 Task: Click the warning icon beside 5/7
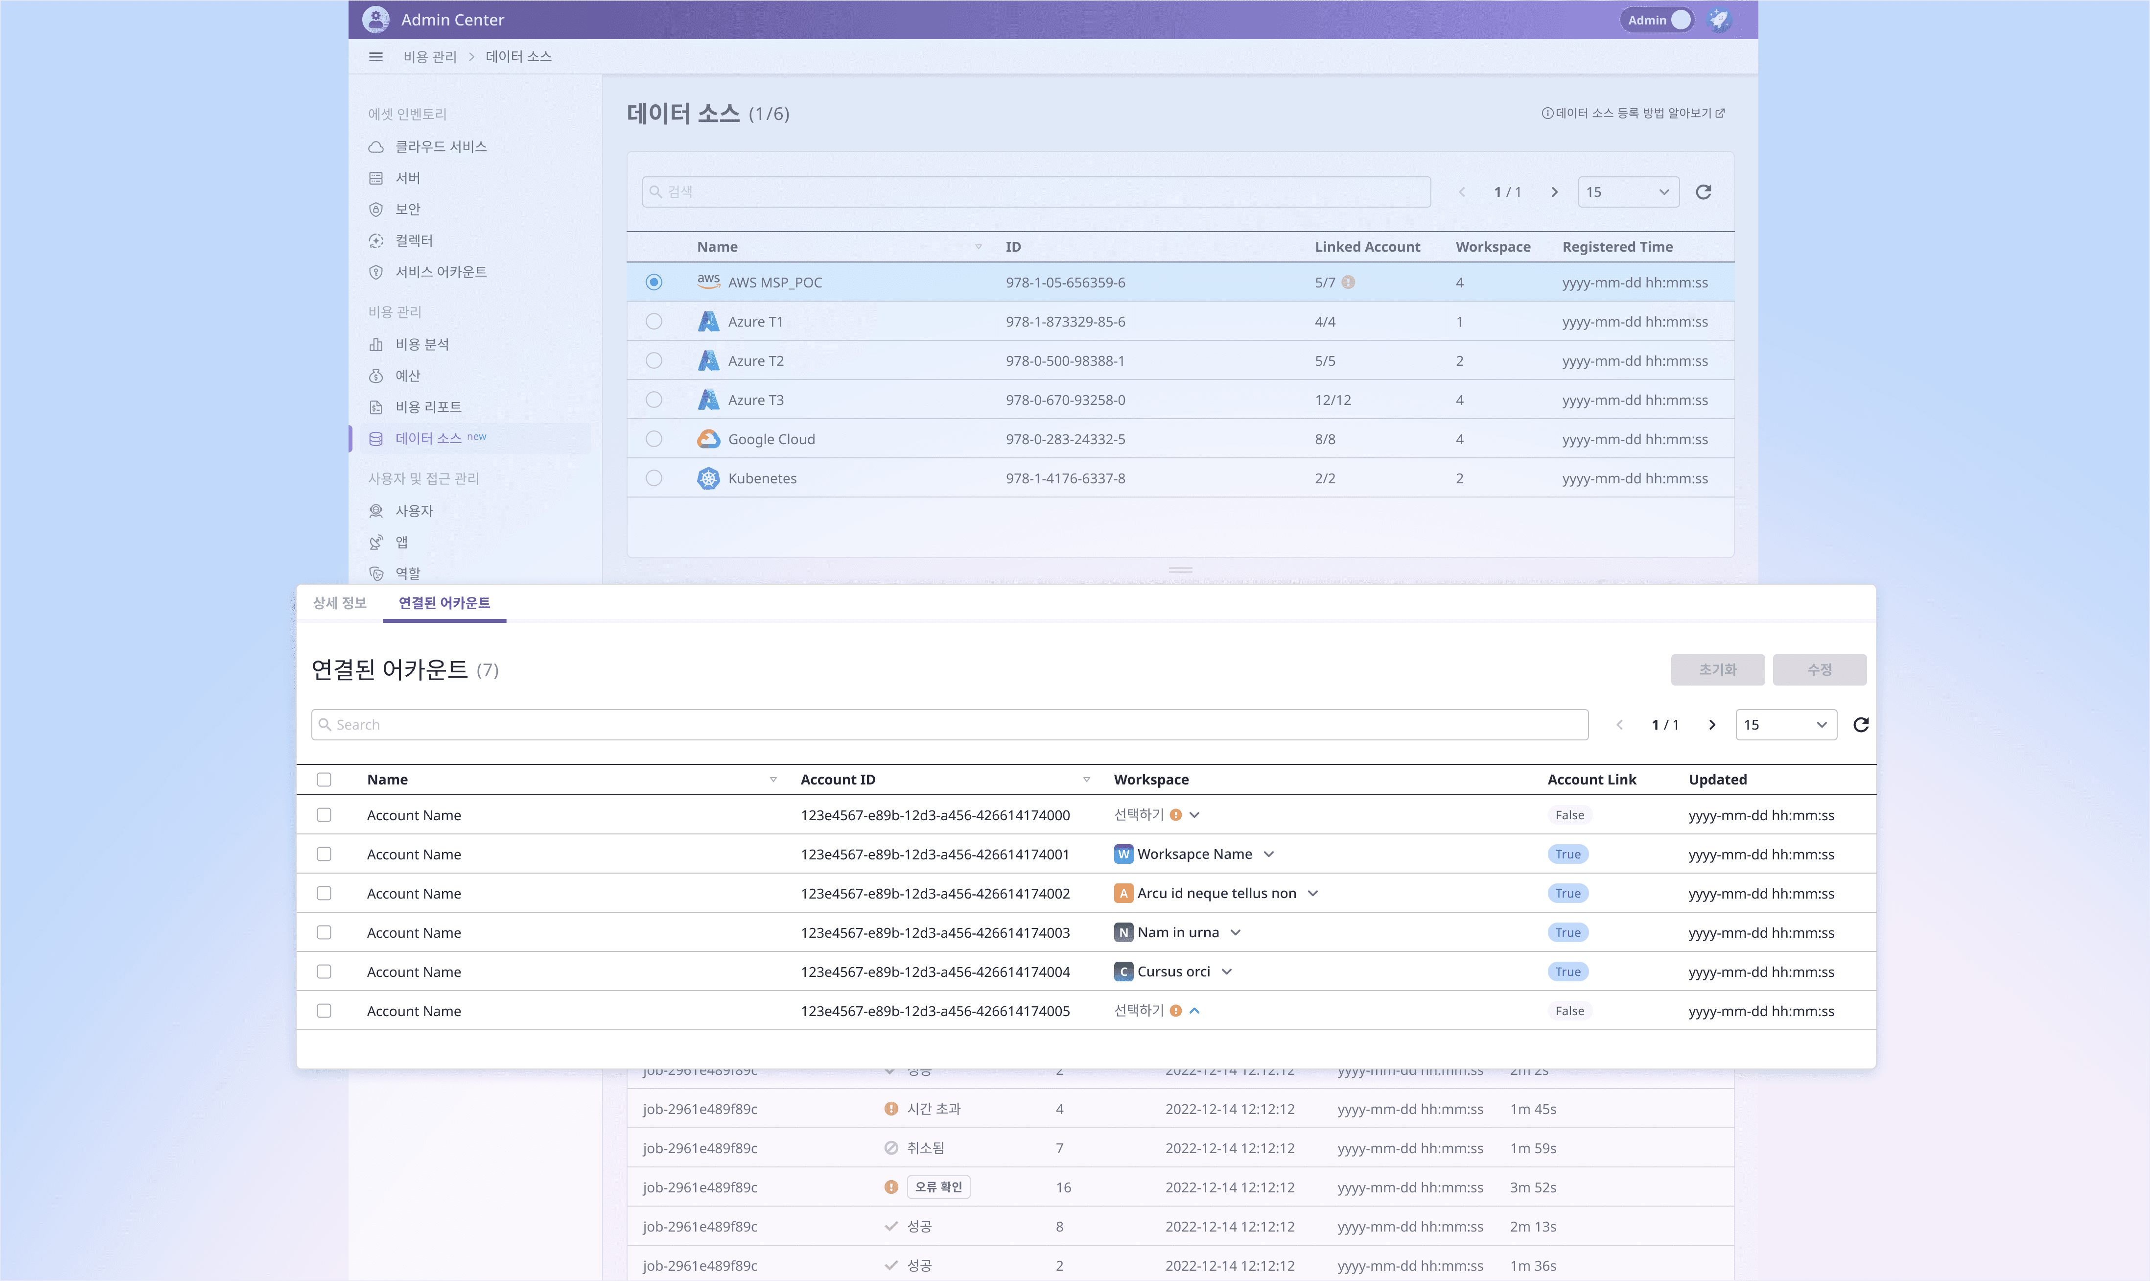pyautogui.click(x=1349, y=282)
